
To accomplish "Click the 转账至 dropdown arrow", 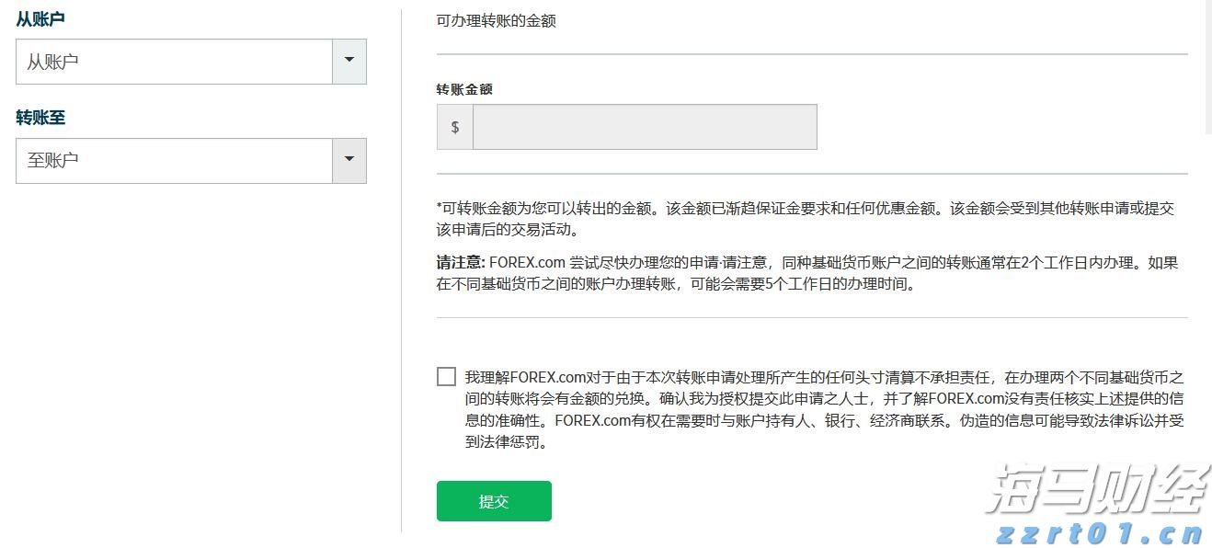I will (x=349, y=159).
